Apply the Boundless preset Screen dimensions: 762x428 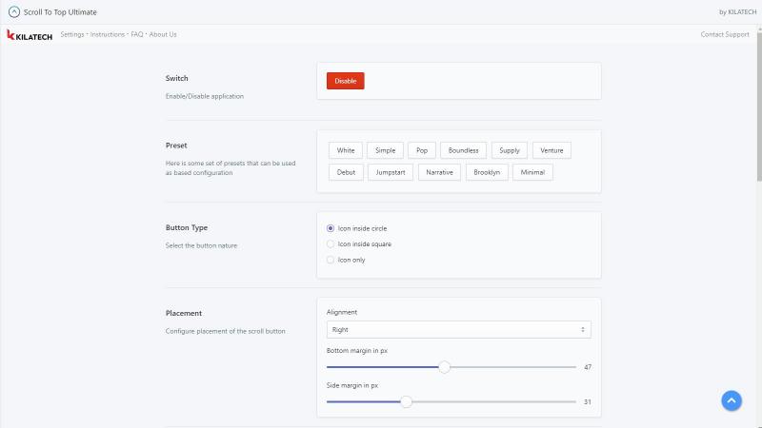coord(463,150)
